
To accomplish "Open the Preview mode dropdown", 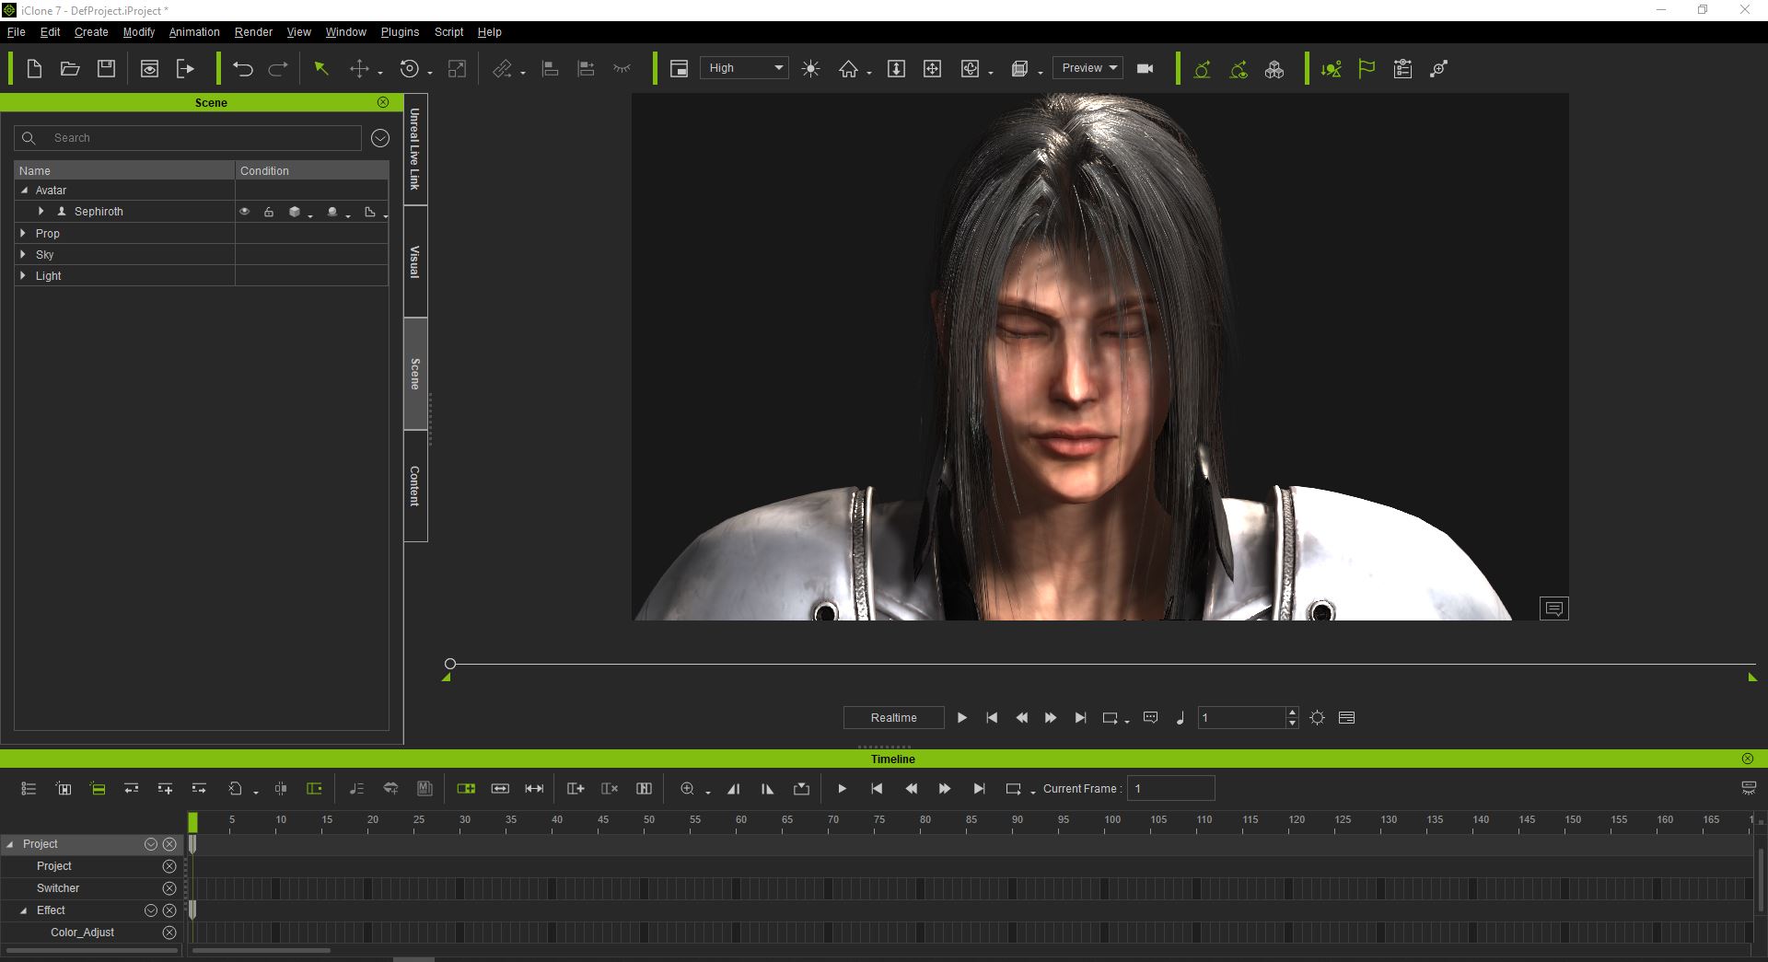I will click(1088, 68).
